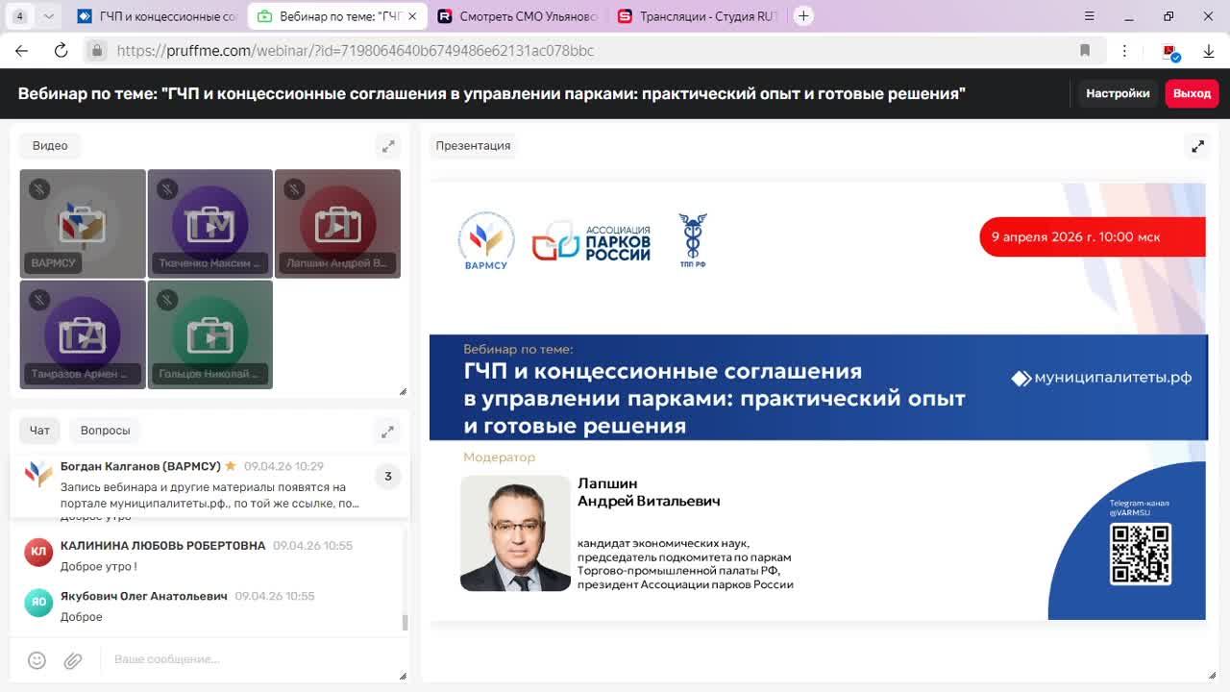
Task: Click the pruffme.com URL in address bar
Action: point(355,51)
